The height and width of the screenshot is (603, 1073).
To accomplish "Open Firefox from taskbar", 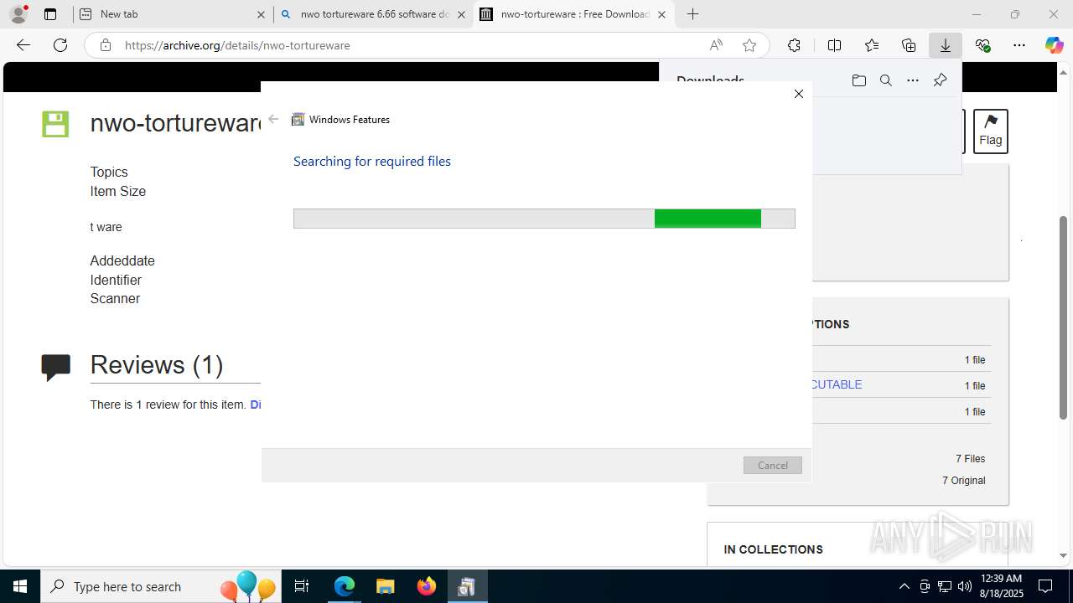I will tap(426, 586).
